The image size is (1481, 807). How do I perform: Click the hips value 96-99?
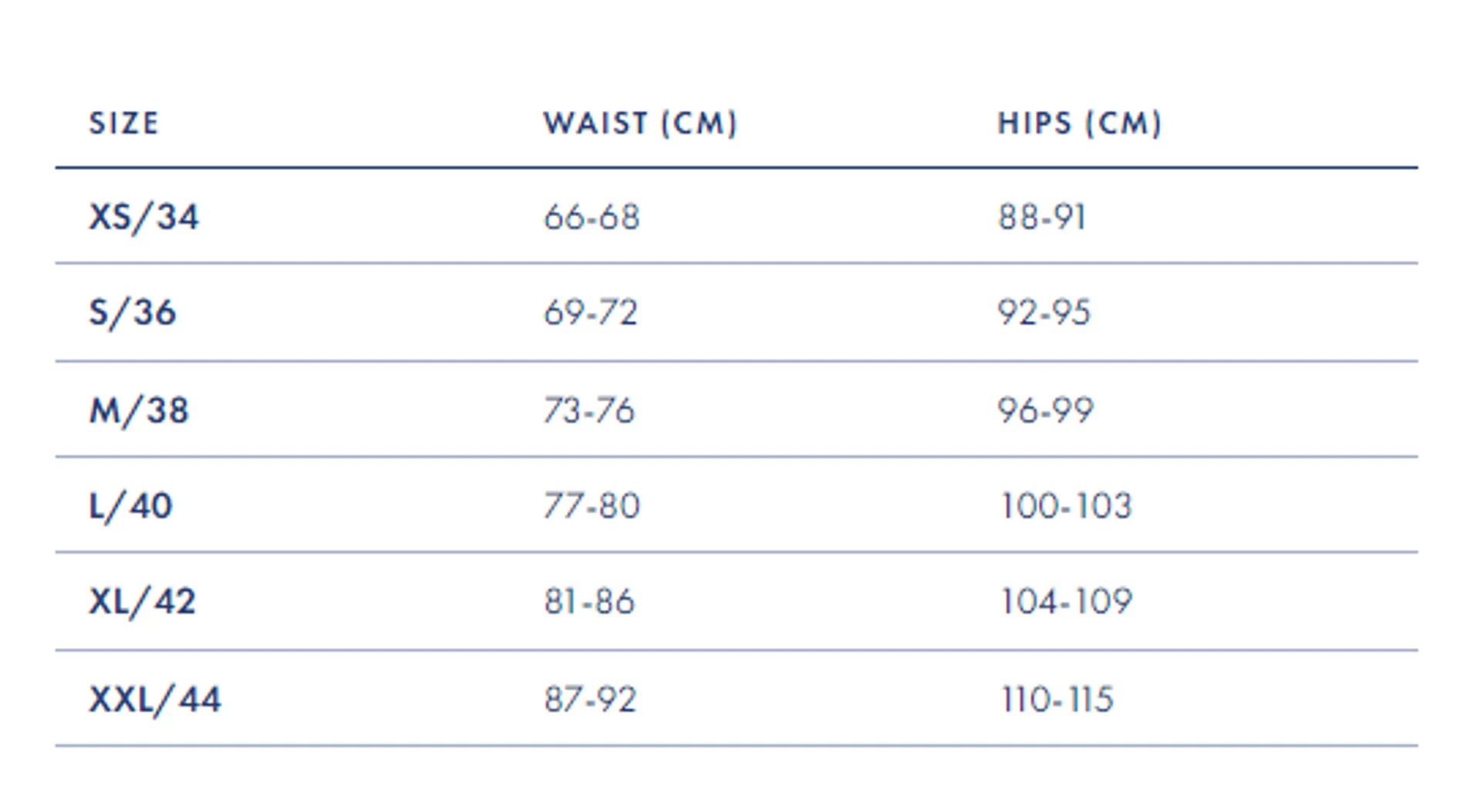coord(1046,410)
